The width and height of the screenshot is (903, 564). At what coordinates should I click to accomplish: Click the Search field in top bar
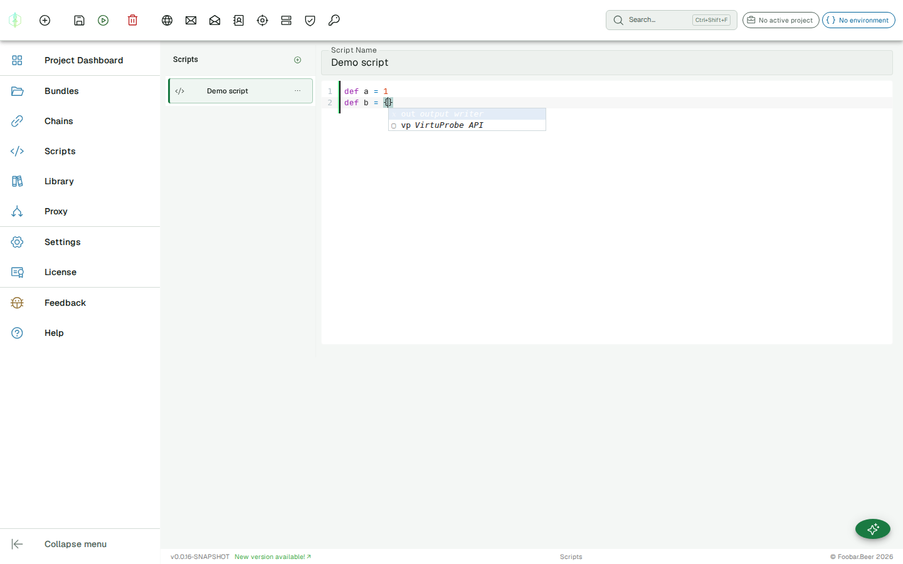(x=671, y=20)
